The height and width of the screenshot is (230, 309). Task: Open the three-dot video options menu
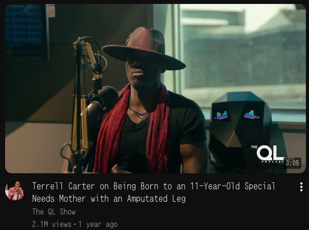[x=301, y=187]
